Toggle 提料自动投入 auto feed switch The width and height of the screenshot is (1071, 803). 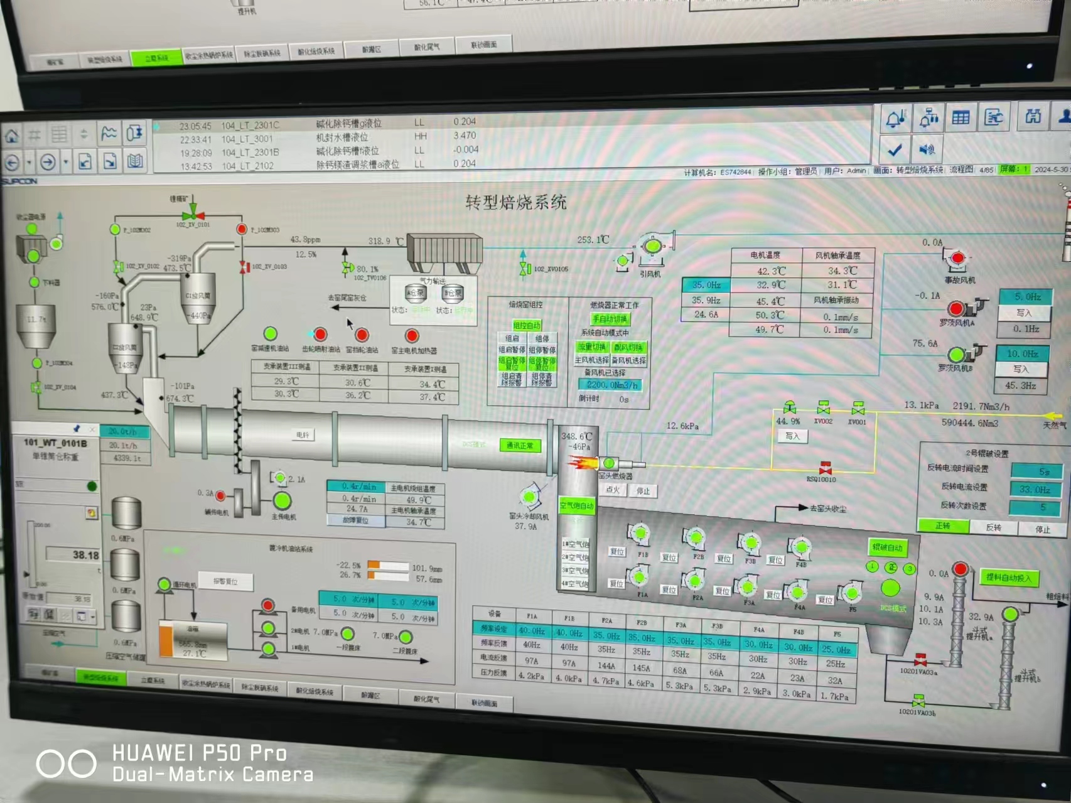pyautogui.click(x=1008, y=578)
